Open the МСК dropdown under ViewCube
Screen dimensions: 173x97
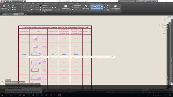click(x=164, y=33)
